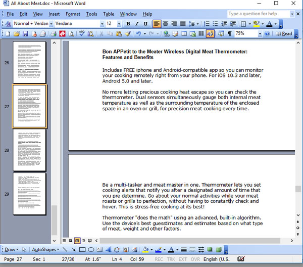
Task: Toggle Bold formatting
Action: (x=128, y=24)
